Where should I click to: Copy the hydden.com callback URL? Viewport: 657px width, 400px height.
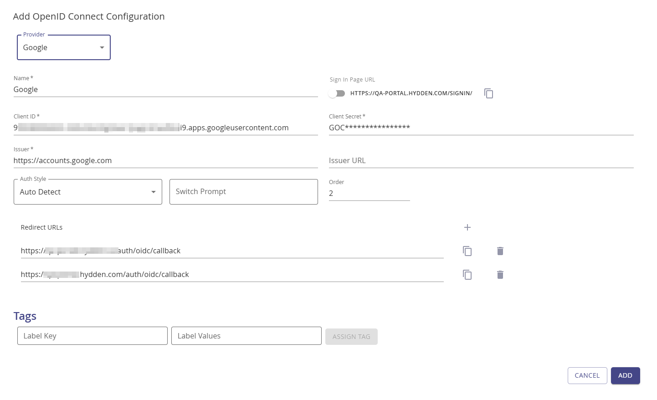coord(467,275)
